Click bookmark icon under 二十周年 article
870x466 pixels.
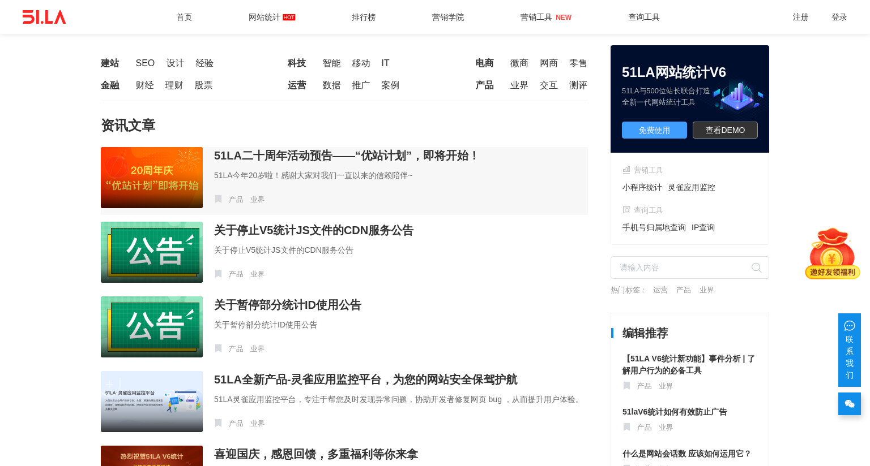(218, 199)
